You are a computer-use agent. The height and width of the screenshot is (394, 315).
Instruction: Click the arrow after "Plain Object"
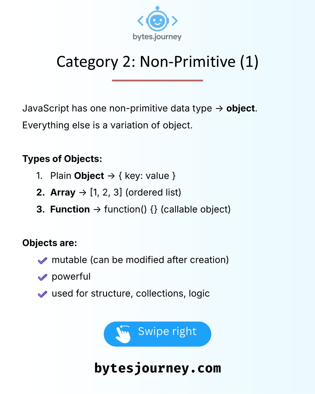pyautogui.click(x=111, y=176)
